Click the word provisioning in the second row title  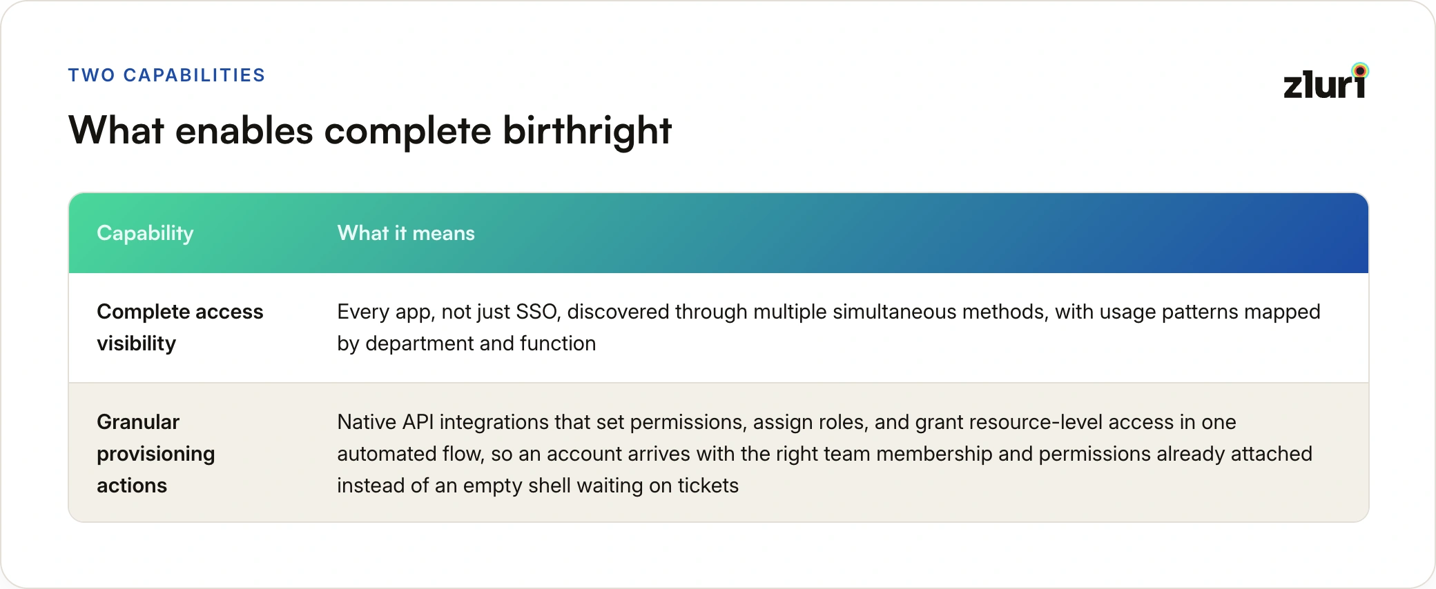[156, 454]
